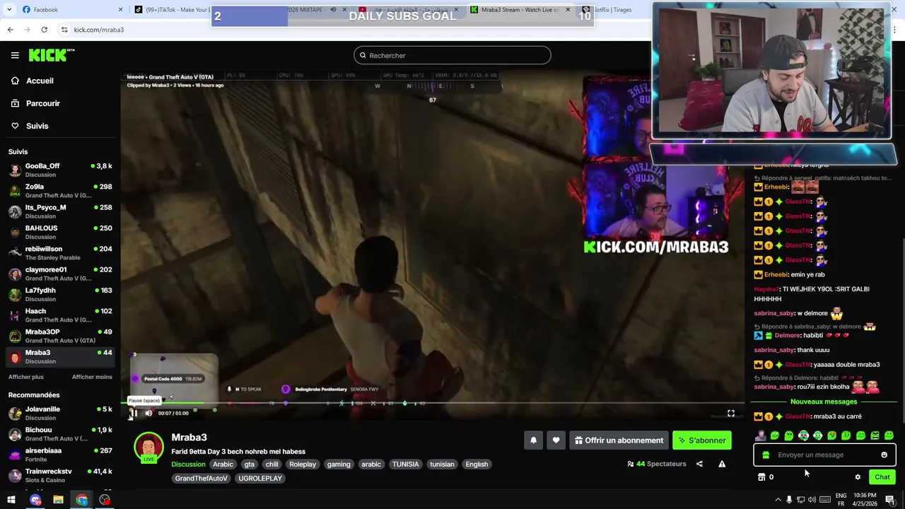This screenshot has height=509, width=905.
Task: Open BAHLOUS channel in sidebar
Action: click(x=60, y=232)
